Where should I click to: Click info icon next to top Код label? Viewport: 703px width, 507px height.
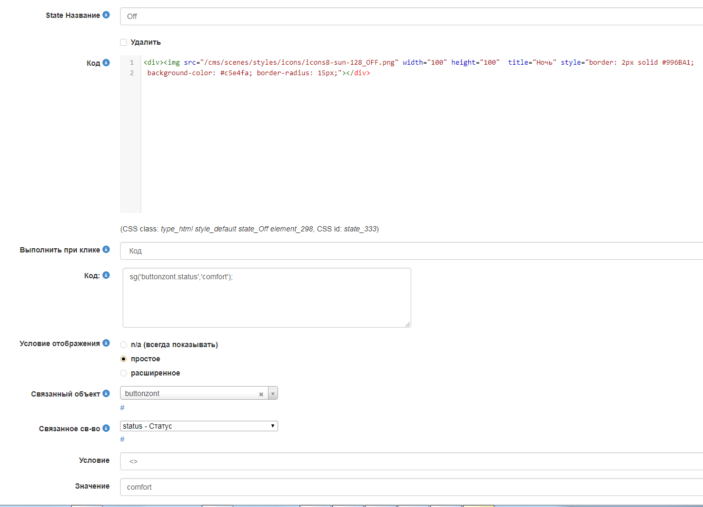pos(106,63)
